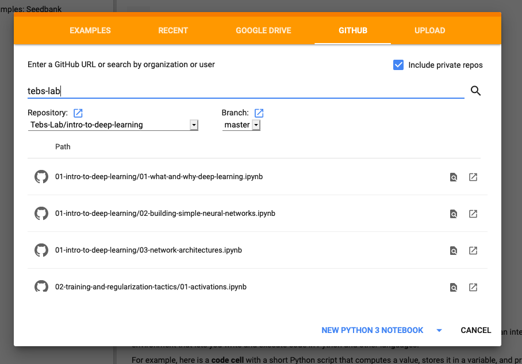Focus the GitHub URL field containing tebs-lab
Viewport: 522px width, 364px height.
point(245,91)
